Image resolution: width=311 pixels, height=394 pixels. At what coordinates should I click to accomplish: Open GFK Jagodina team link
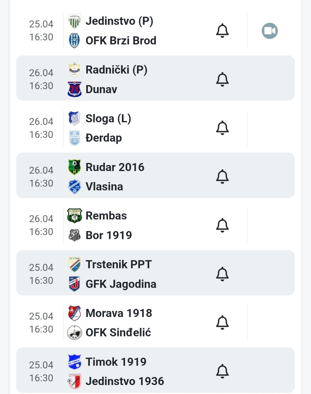coord(121,284)
